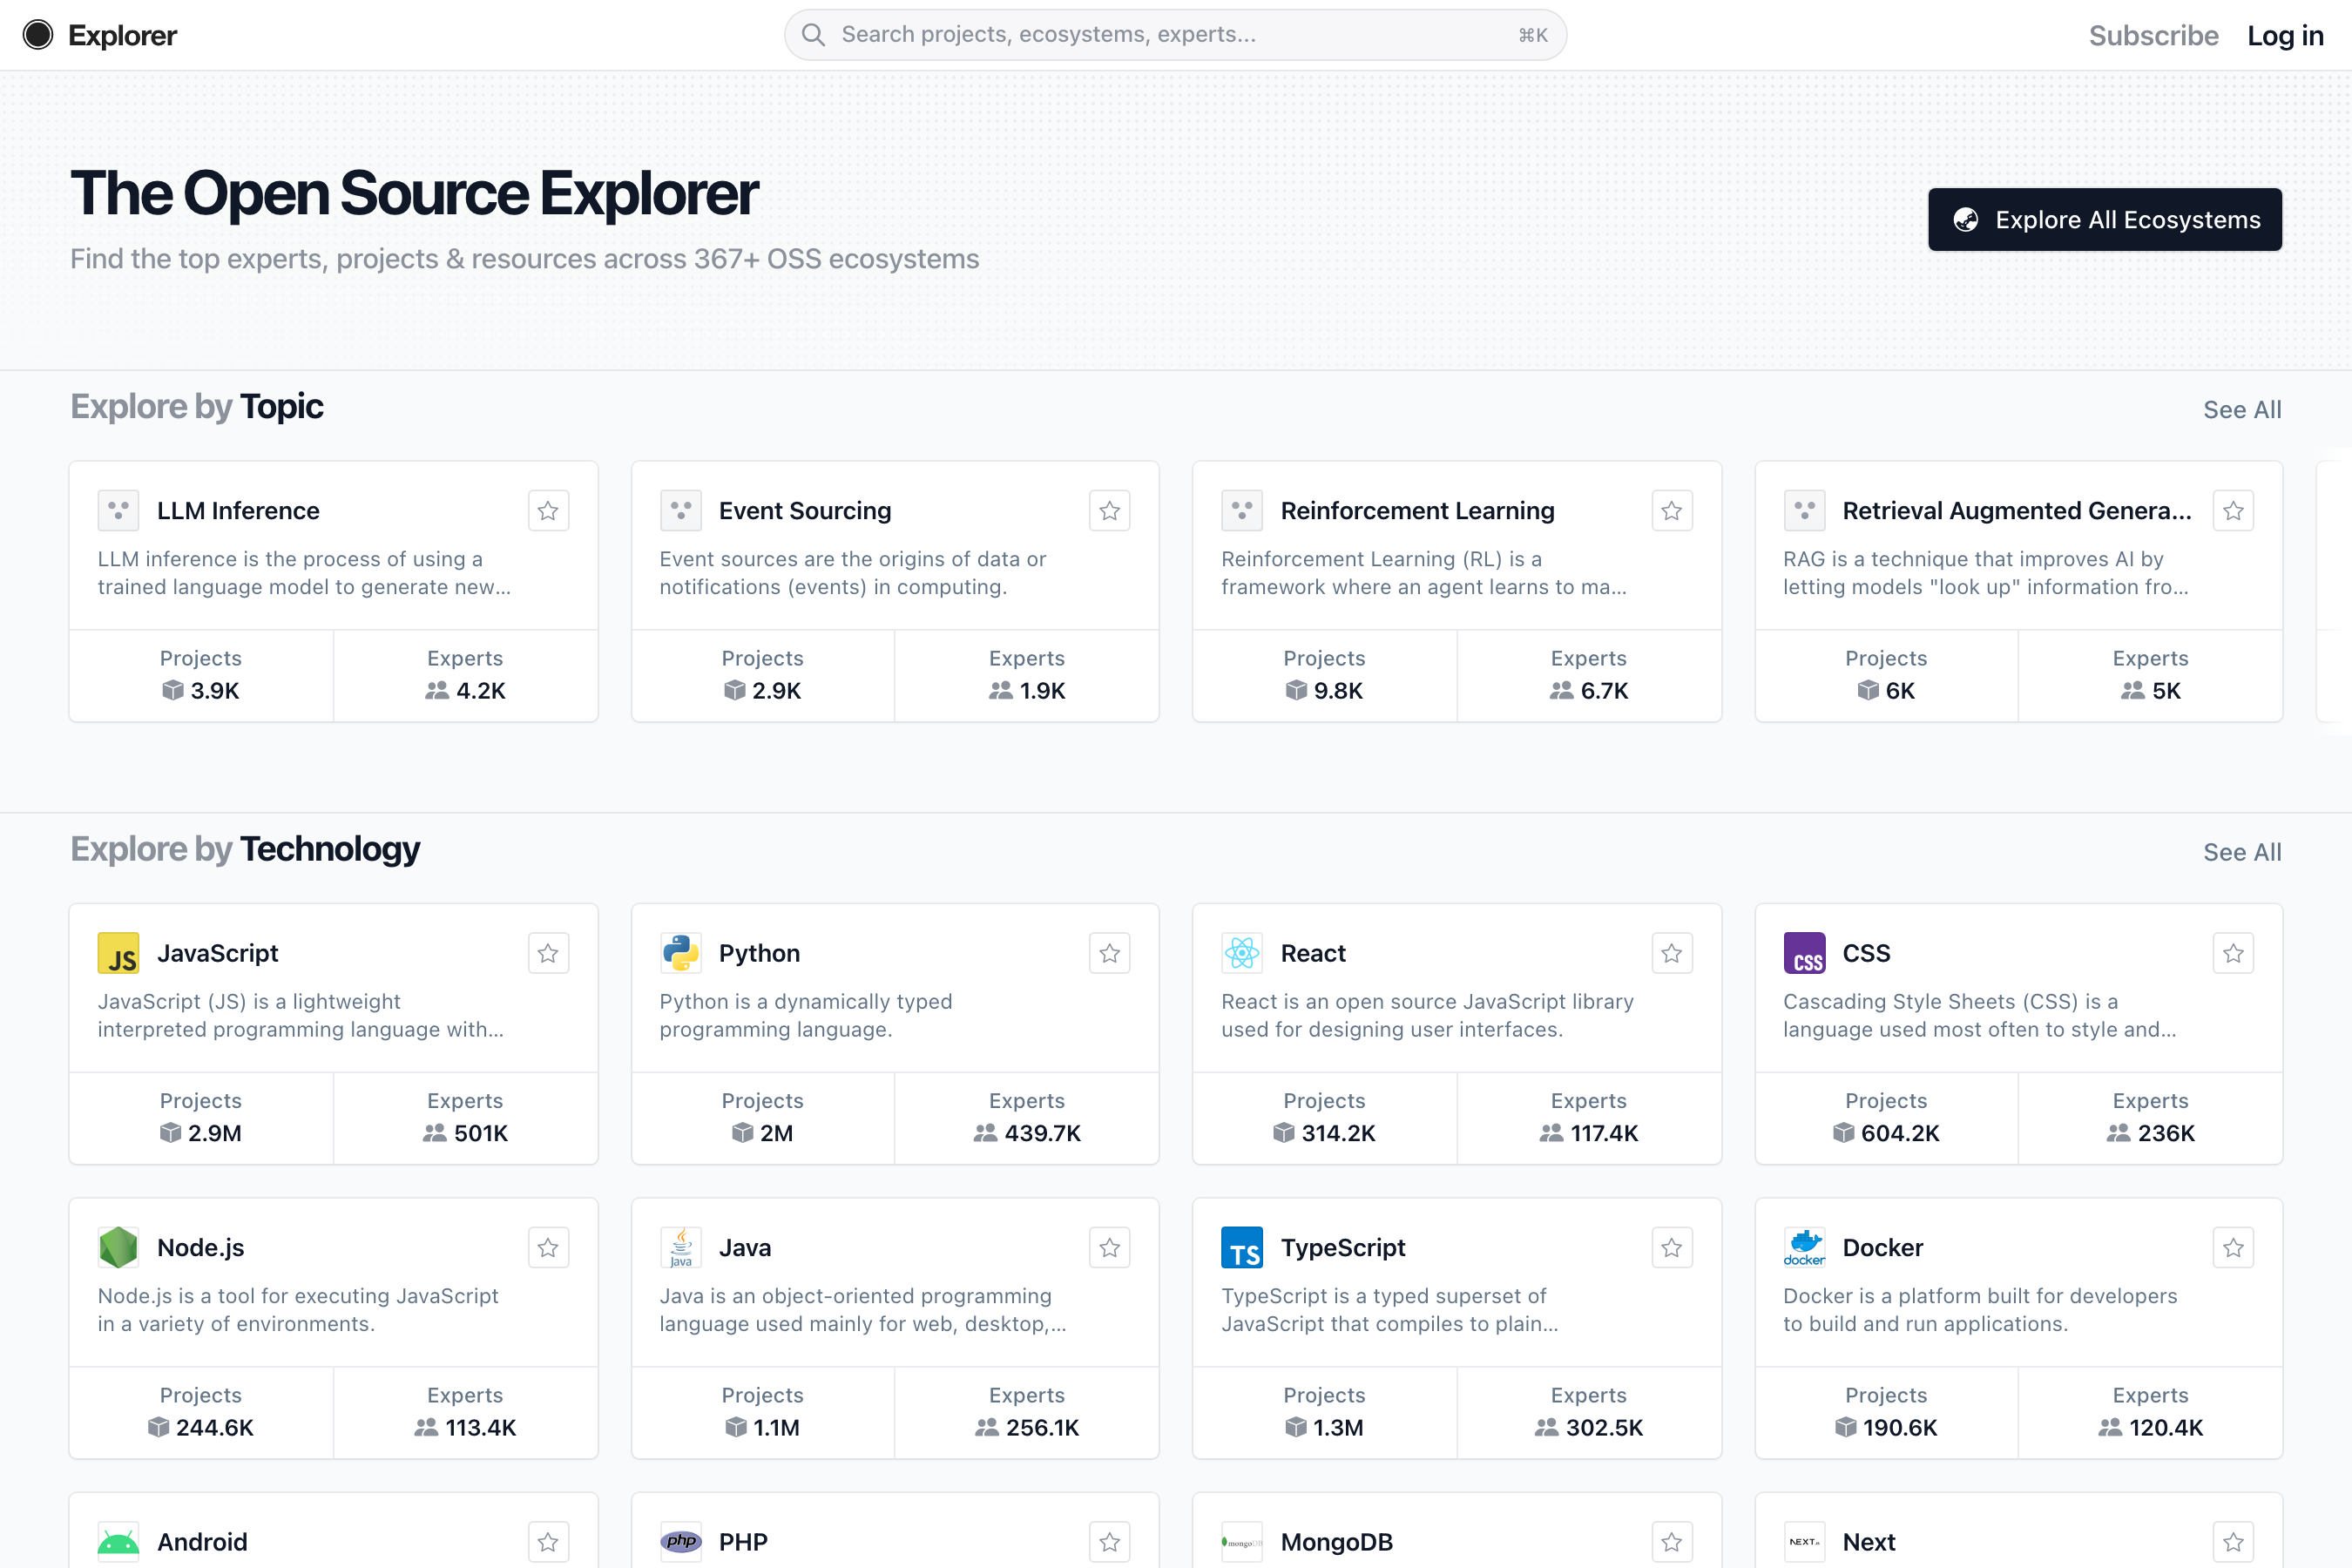Viewport: 2352px width, 1568px height.
Task: Click the Java coffee cup icon
Action: (680, 1247)
